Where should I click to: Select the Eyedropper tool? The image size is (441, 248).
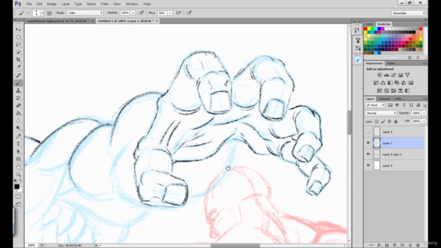coord(19,68)
